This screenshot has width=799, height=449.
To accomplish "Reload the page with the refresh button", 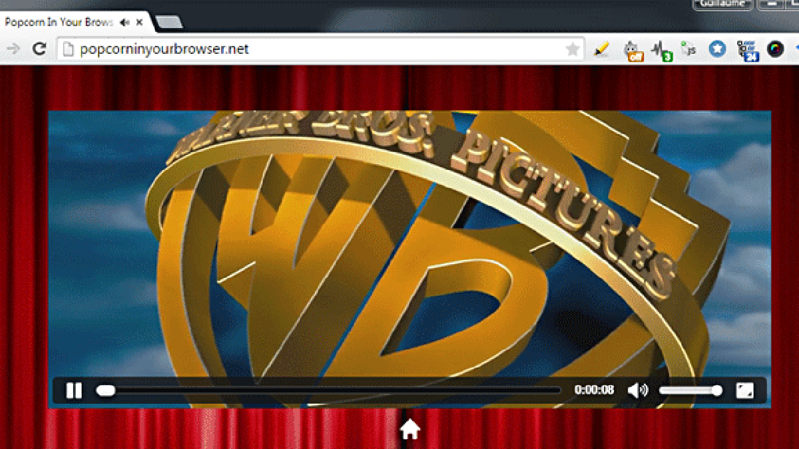I will (40, 49).
